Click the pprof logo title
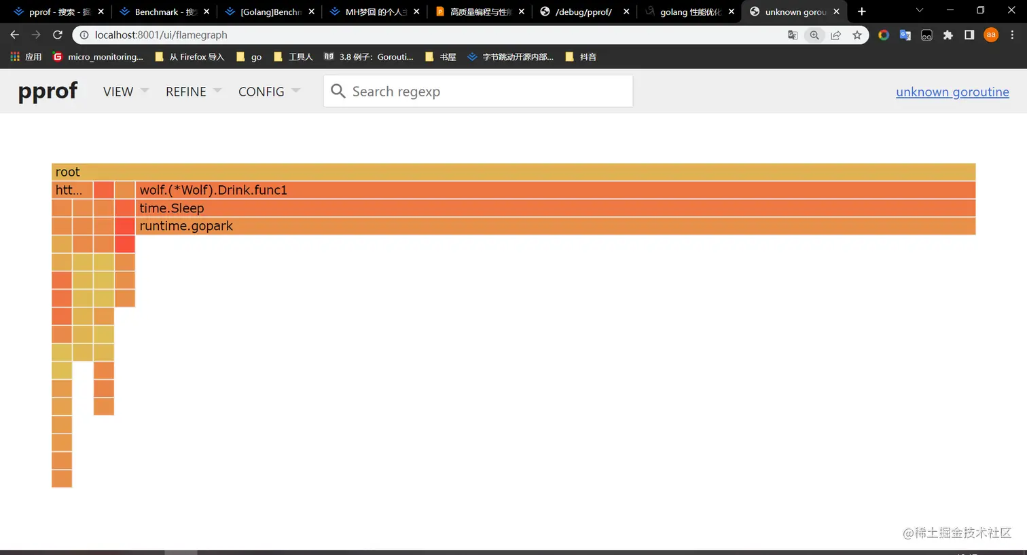 pos(48,91)
